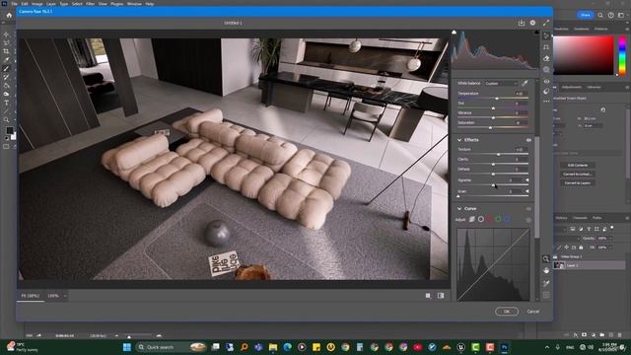631x355 pixels.
Task: Select Point Curve adjust mode
Action: [481, 219]
